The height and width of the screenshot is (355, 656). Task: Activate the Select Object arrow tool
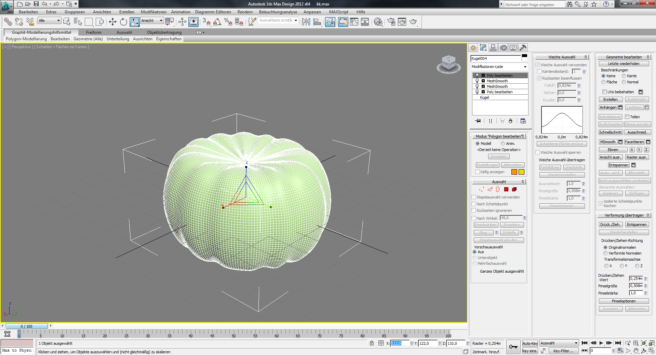point(67,22)
